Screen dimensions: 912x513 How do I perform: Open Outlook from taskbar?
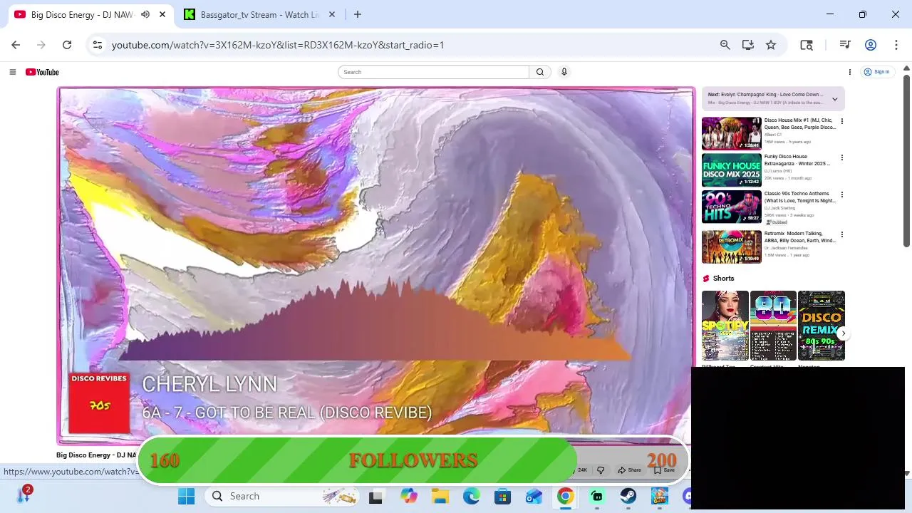pos(534,496)
